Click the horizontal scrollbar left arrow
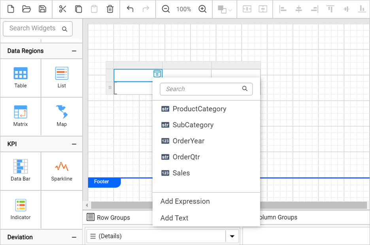This screenshot has width=370, height=245. click(x=87, y=205)
